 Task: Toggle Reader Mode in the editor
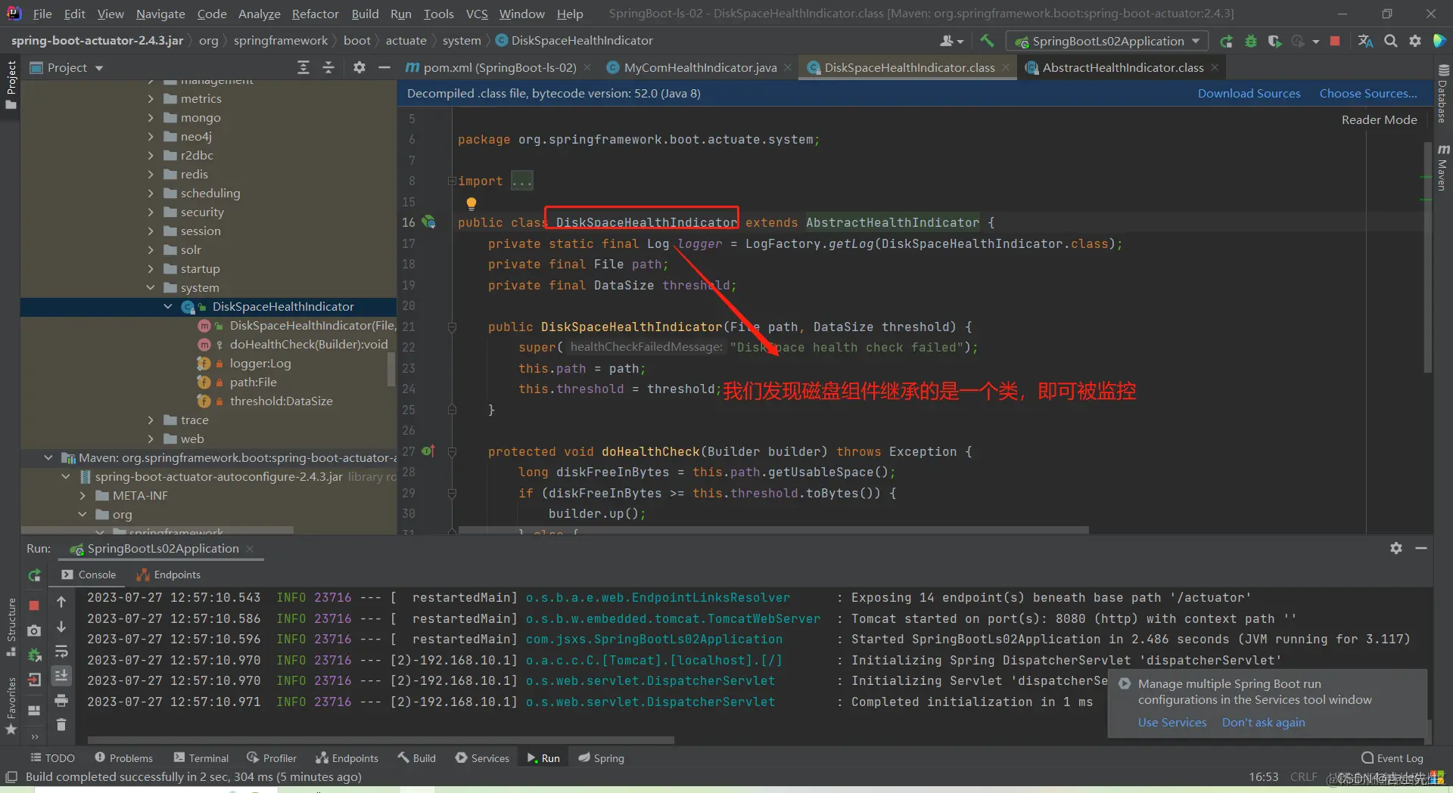1379,119
